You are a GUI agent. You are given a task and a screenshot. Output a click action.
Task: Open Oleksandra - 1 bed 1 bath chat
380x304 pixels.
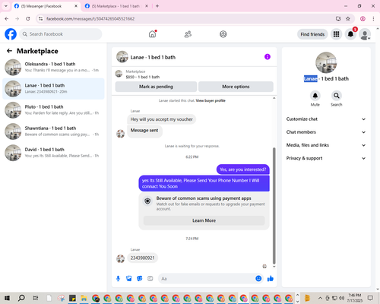[x=53, y=68]
